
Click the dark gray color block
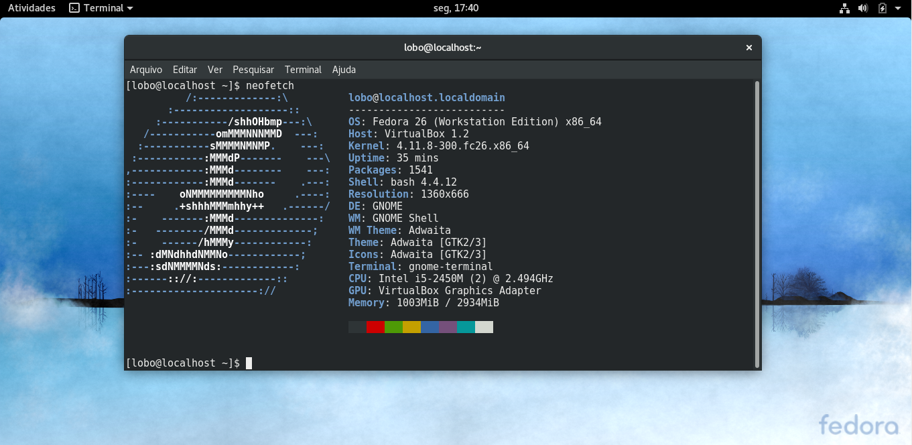point(357,327)
